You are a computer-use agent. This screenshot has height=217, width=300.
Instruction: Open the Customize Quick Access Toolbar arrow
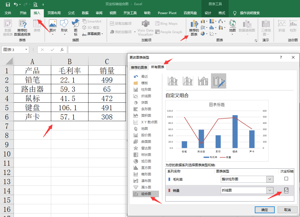coord(43,5)
